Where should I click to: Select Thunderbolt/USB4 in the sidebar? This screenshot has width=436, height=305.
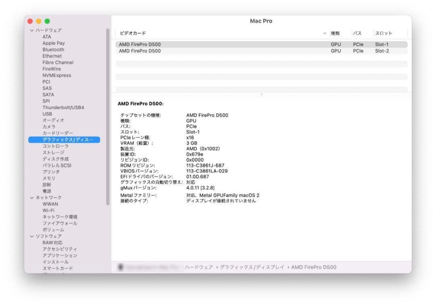(63, 107)
